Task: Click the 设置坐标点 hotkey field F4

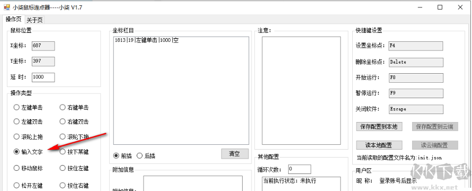Action: pos(416,46)
